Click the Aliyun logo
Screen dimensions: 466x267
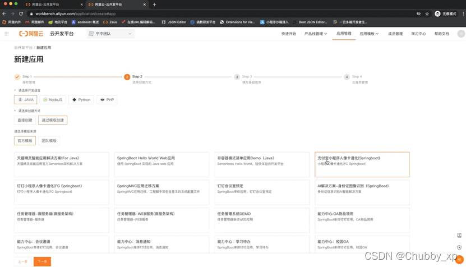[x=31, y=34]
